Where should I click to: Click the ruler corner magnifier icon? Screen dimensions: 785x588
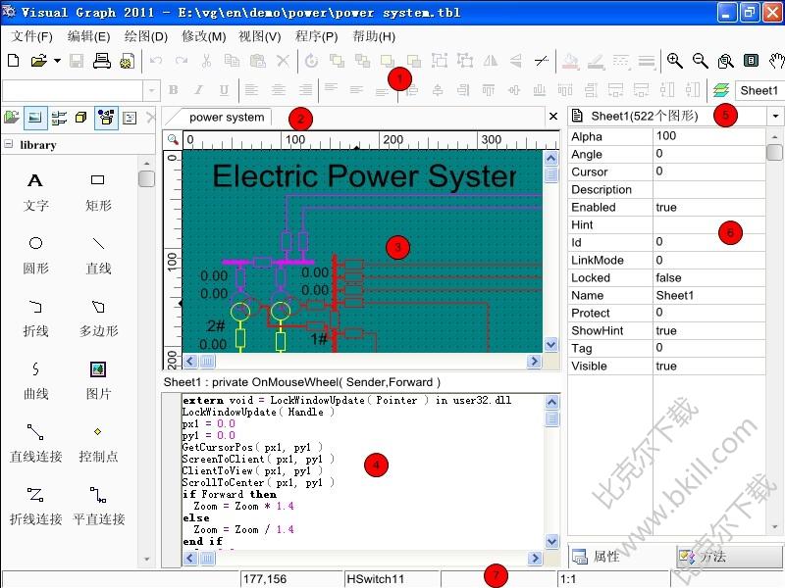pyautogui.click(x=173, y=139)
